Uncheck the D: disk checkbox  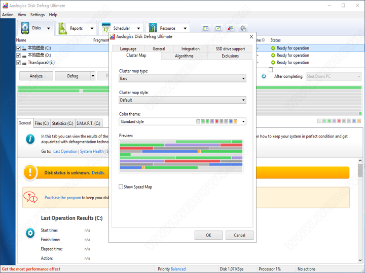18,56
